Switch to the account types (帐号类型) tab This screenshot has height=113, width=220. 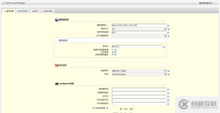point(23,11)
